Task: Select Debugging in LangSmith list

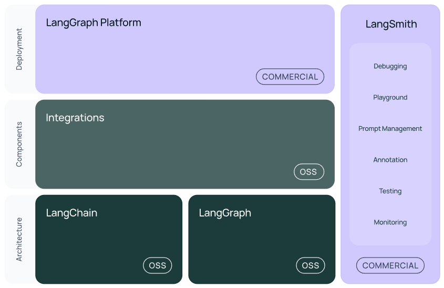Action: point(390,66)
